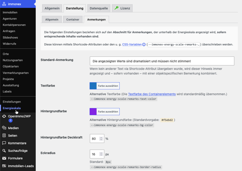Open Agenturen in the sidebar
The width and height of the screenshot is (242, 171).
coord(10,19)
